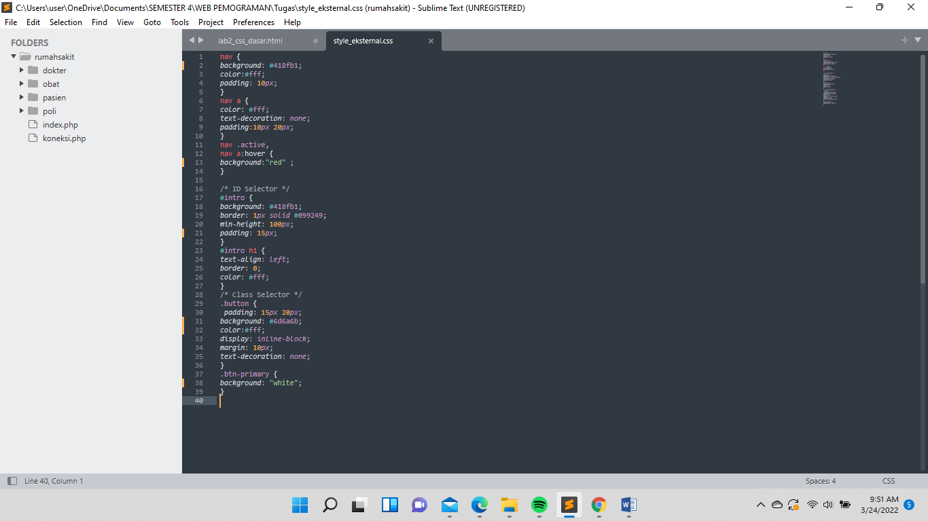The image size is (928, 521).
Task: Open Spotify from taskbar
Action: click(539, 505)
